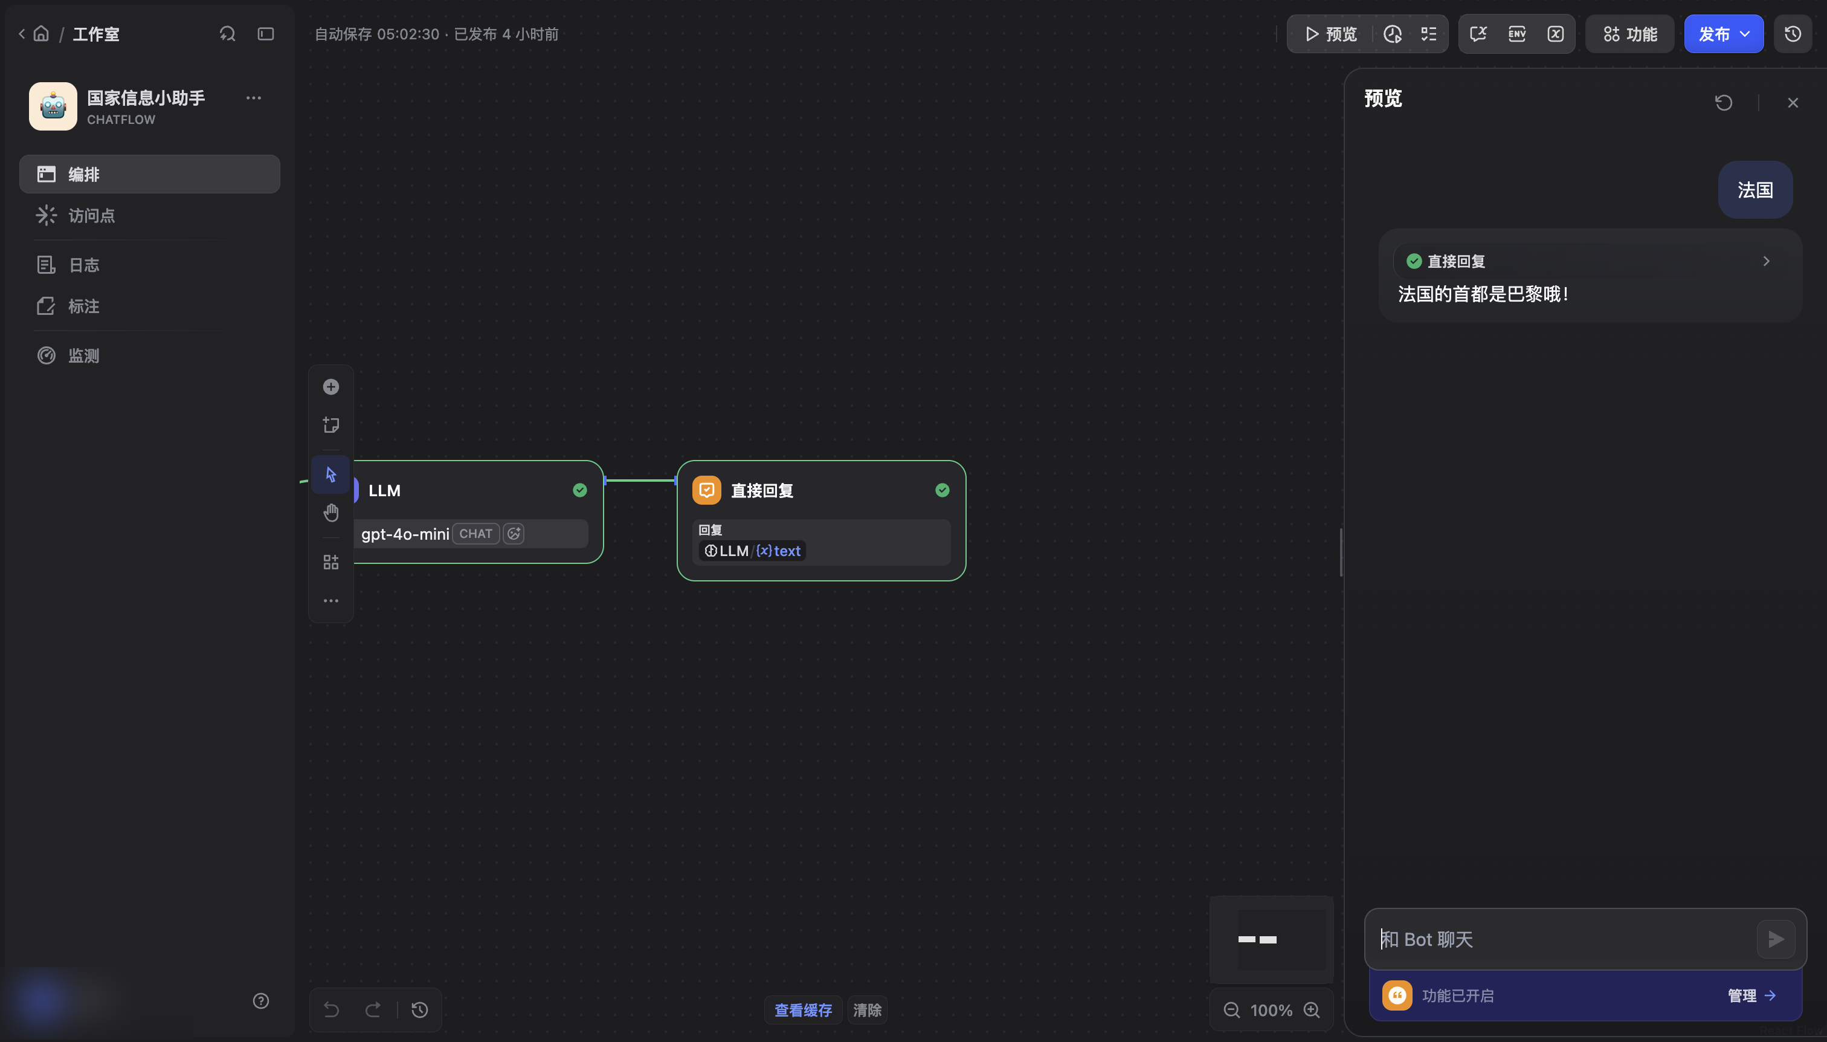Open the 国家信息小助手 more options menu
1827x1042 pixels.
tap(253, 98)
